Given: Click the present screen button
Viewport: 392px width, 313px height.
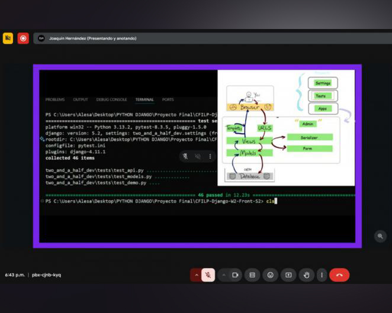Looking at the screenshot, I should (288, 275).
